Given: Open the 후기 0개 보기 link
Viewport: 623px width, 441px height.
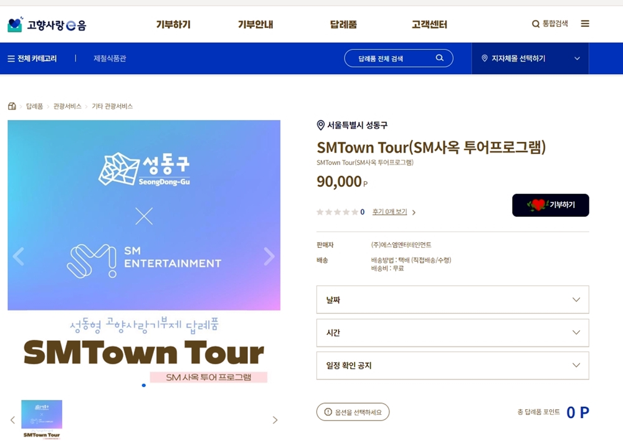Looking at the screenshot, I should [389, 212].
